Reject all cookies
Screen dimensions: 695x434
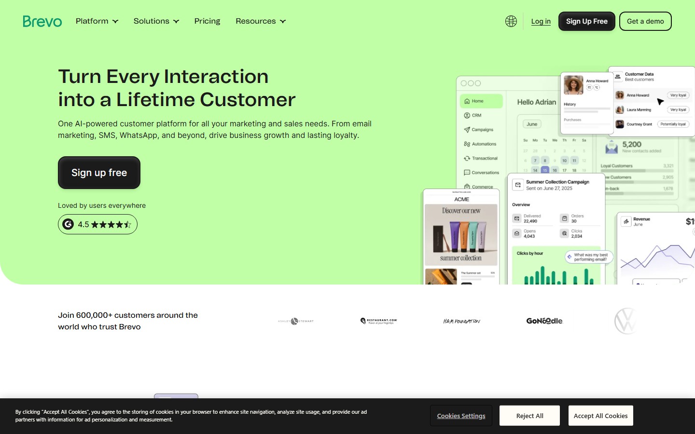[x=529, y=416]
